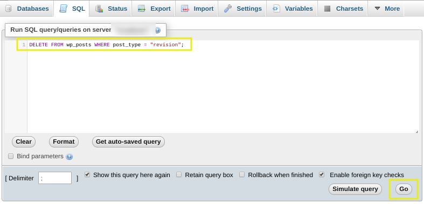The image size is (424, 204).
Task: Click the editor resize handle corner
Action: coord(417,131)
